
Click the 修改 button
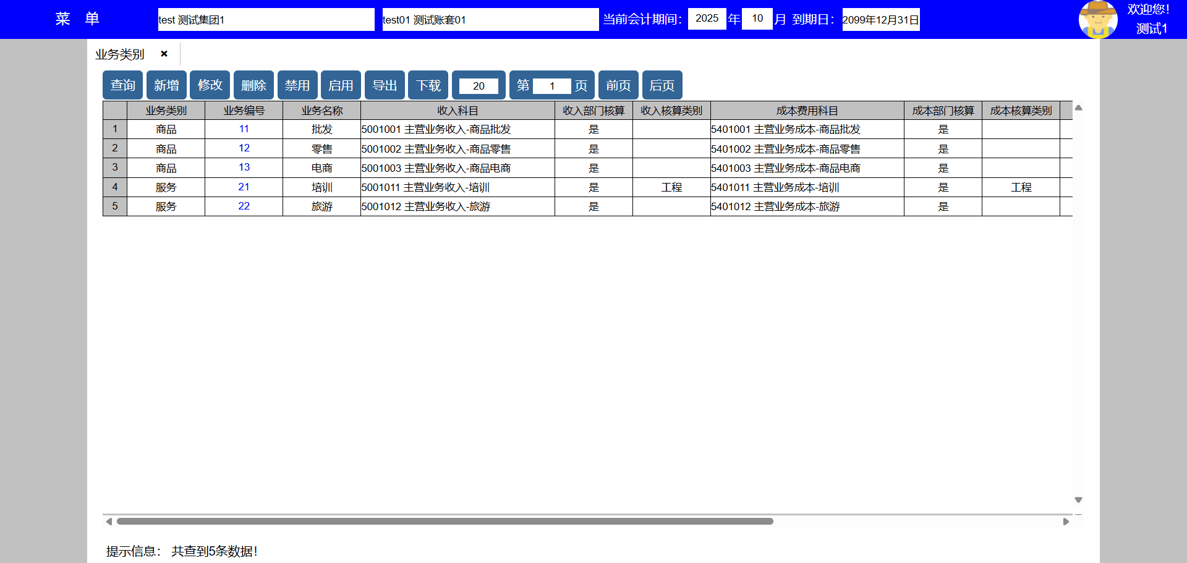tap(210, 85)
